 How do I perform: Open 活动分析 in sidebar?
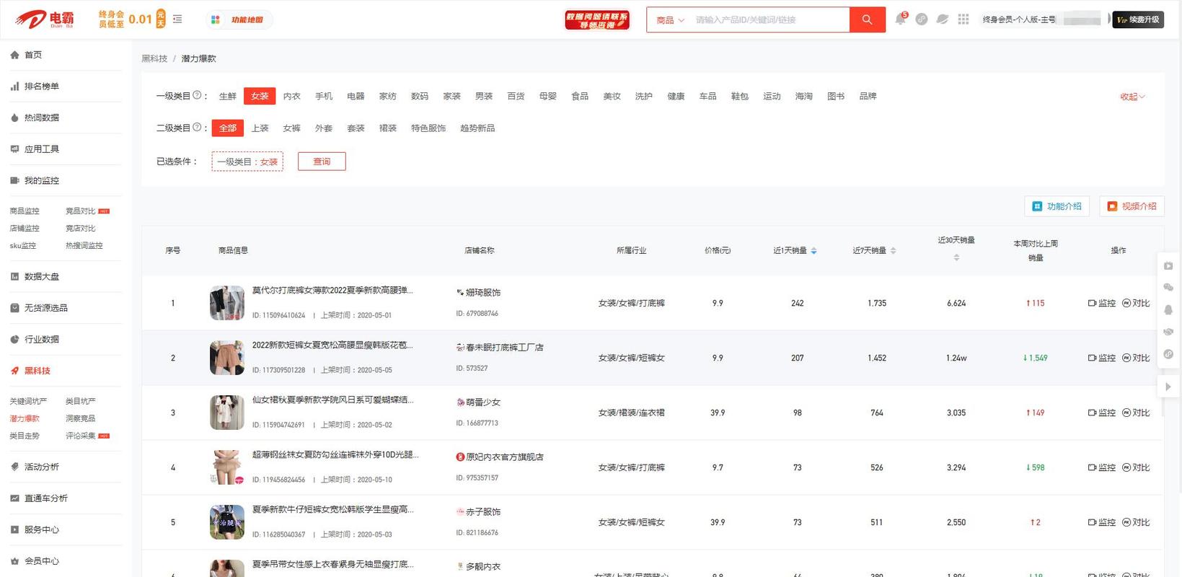(x=41, y=467)
